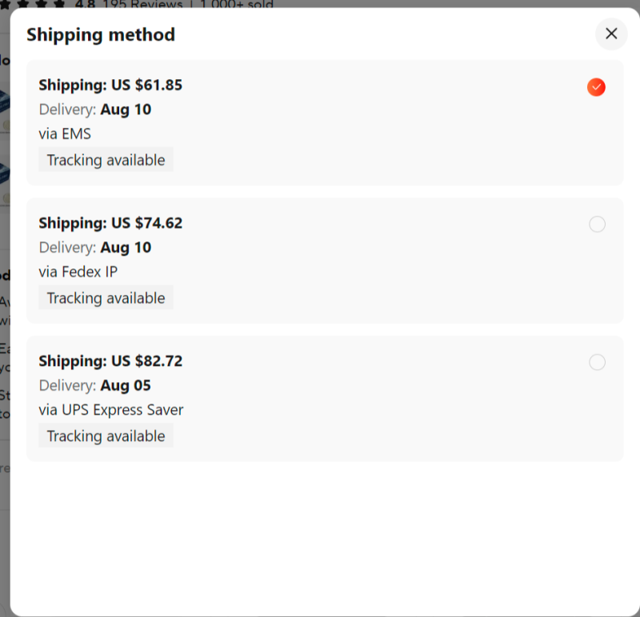Screen dimensions: 640x617
Task: Click the 'via UPS Express Saver' label
Action: 111,410
